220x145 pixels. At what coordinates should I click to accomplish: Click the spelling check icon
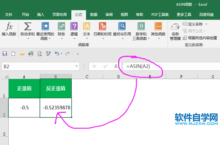coord(48,54)
